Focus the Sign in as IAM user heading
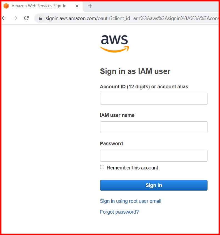Viewport: 220px width, 235px height. click(135, 71)
